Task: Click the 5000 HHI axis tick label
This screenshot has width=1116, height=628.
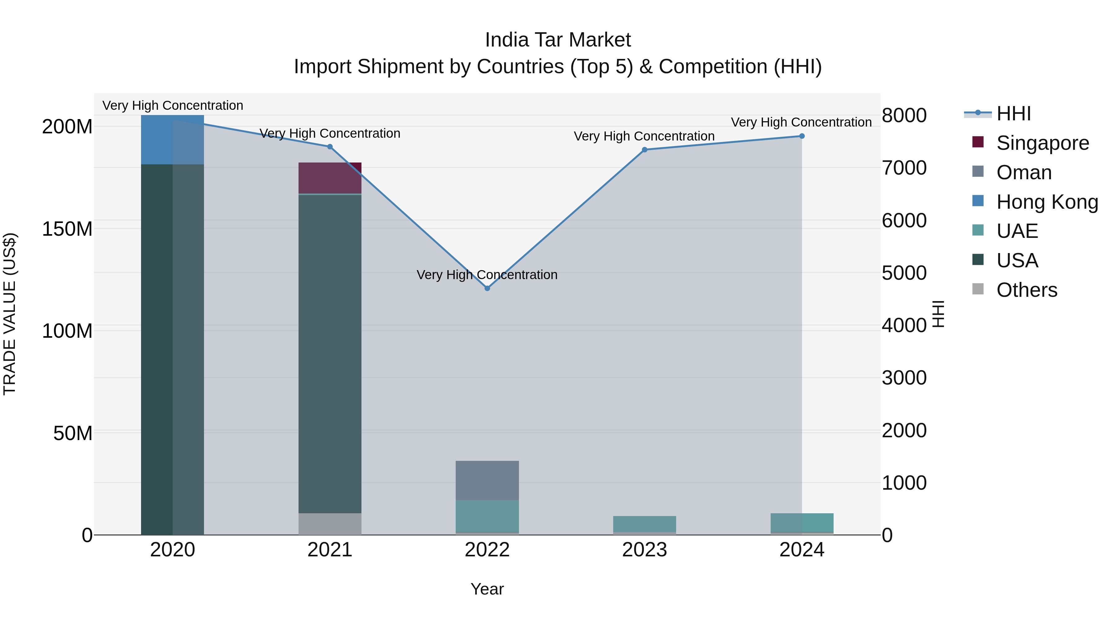Action: tap(904, 273)
